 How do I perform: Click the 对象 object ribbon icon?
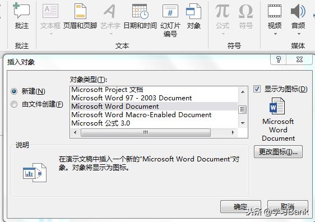(x=193, y=11)
